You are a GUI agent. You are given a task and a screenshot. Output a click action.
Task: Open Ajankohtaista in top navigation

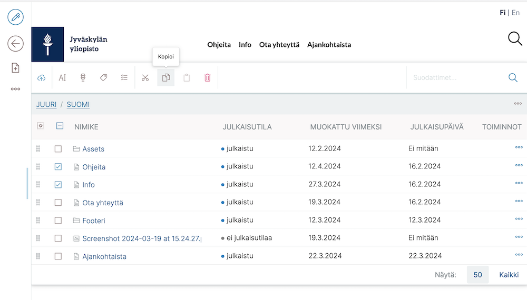click(329, 45)
